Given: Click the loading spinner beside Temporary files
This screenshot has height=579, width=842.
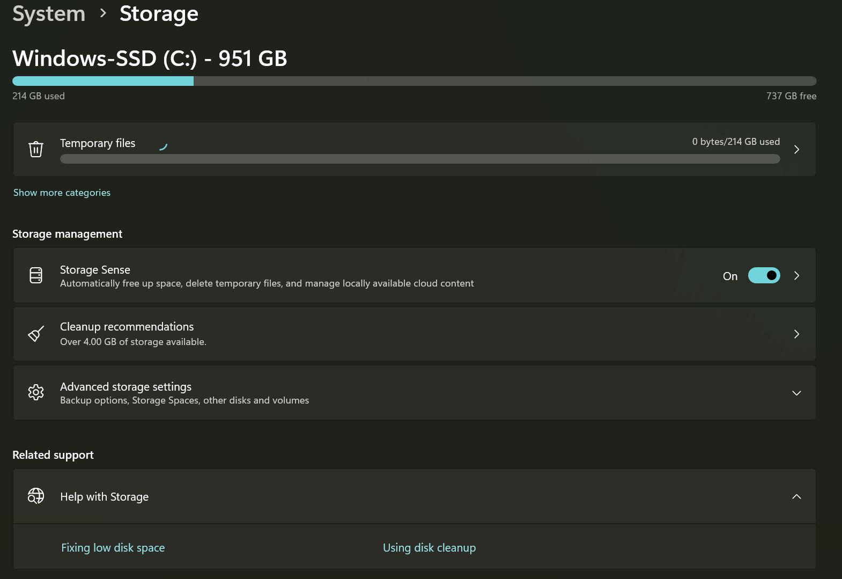Looking at the screenshot, I should tap(164, 146).
